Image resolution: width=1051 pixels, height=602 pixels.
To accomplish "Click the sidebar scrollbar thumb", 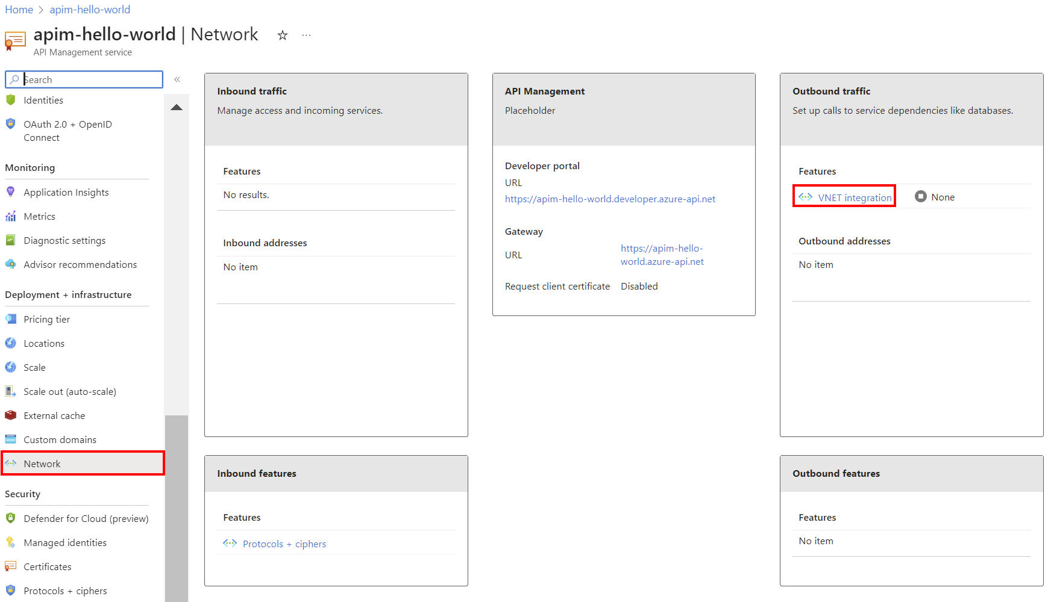I will [177, 506].
